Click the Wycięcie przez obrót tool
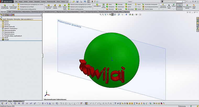This screenshot has height=107, width=199. (65, 7)
